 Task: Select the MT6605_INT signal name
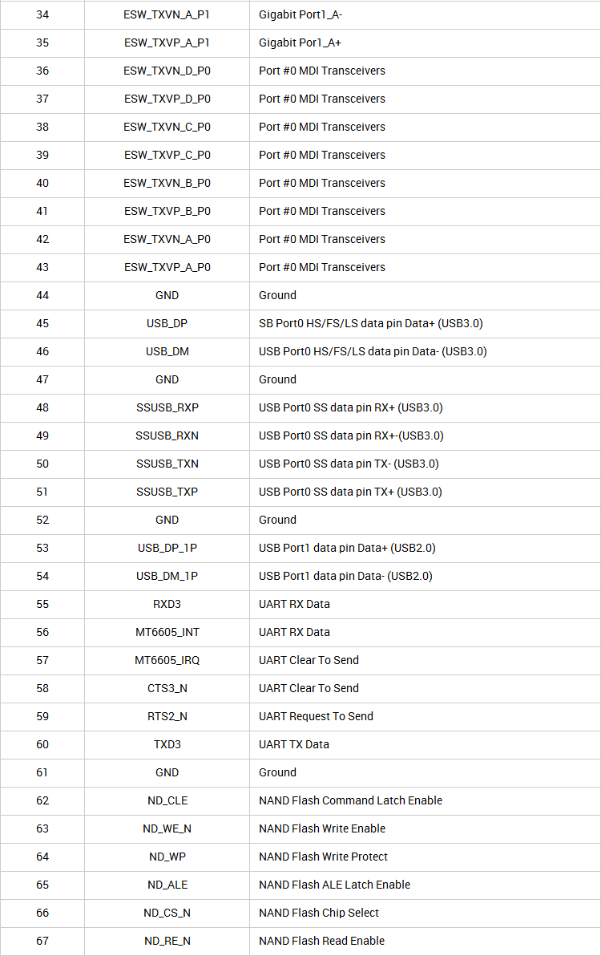click(167, 632)
